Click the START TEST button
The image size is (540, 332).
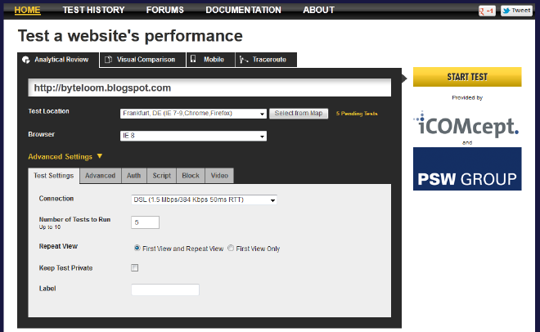[467, 77]
